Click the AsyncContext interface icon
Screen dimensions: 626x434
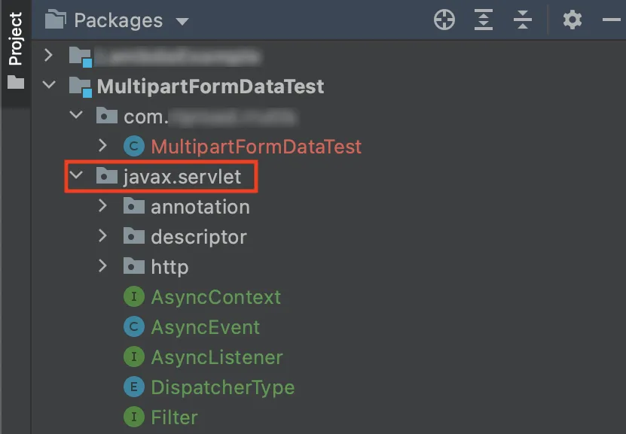(x=133, y=297)
